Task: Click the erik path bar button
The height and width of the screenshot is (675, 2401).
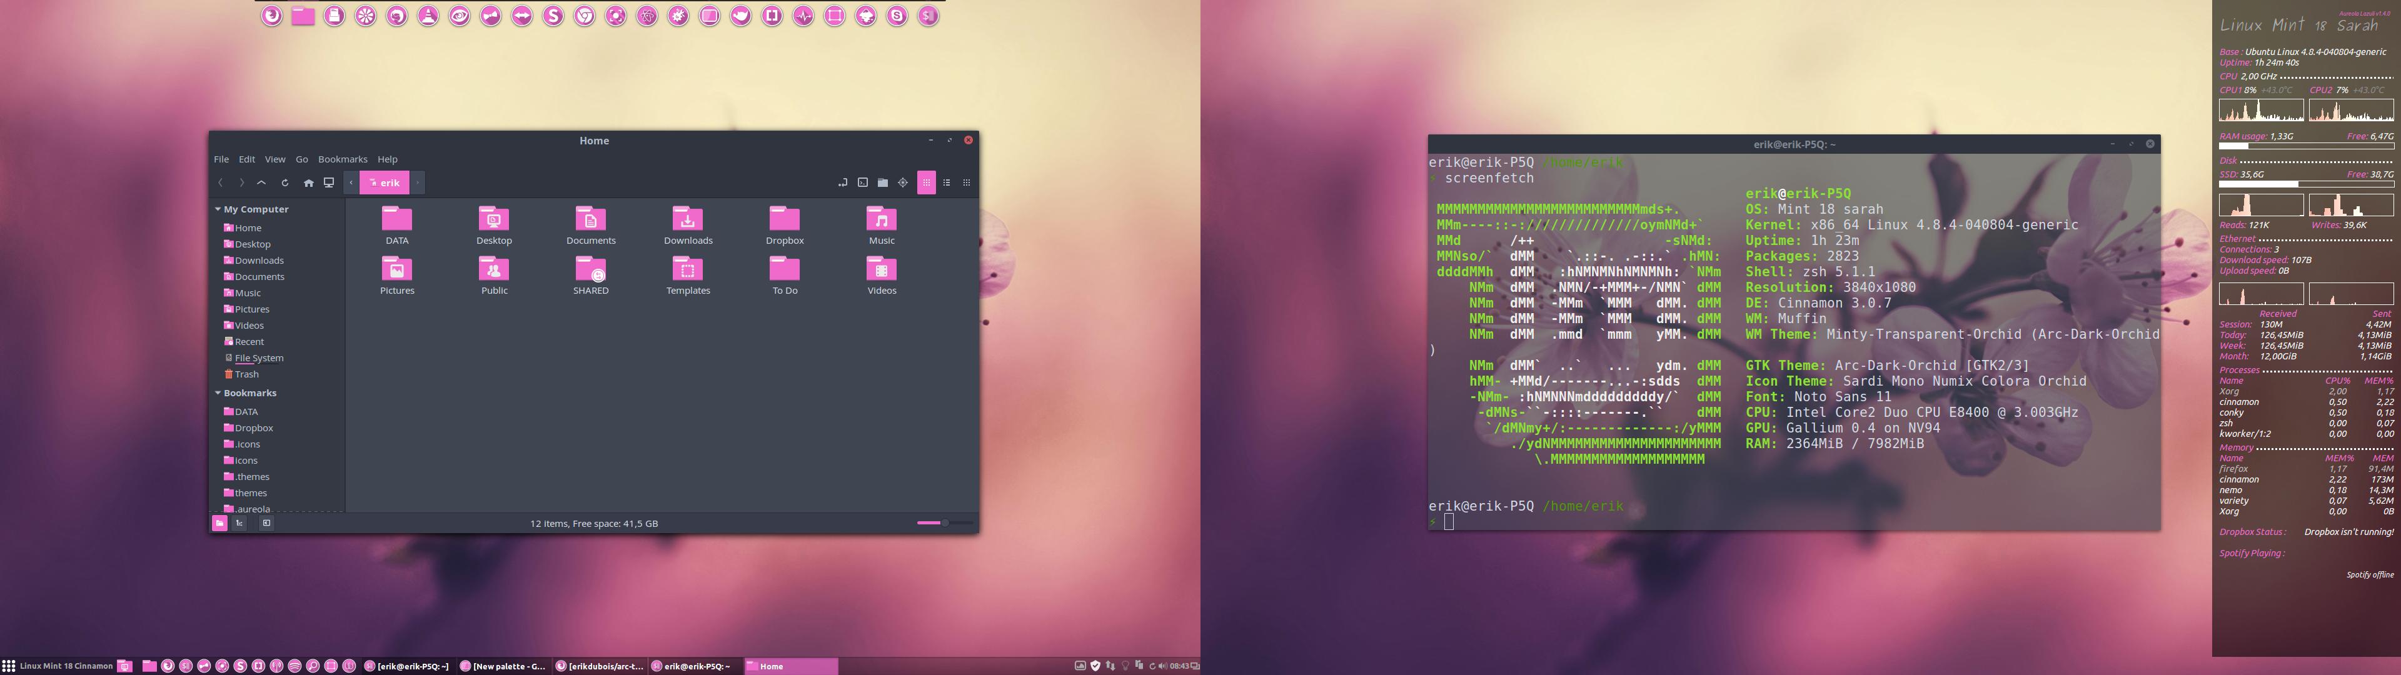Action: 384,182
